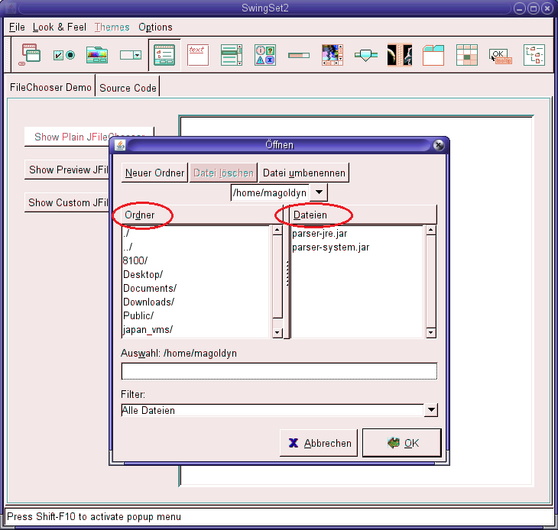Image resolution: width=558 pixels, height=530 pixels.
Task: Click the Ordner list scroll down arrow
Action: pos(277,332)
